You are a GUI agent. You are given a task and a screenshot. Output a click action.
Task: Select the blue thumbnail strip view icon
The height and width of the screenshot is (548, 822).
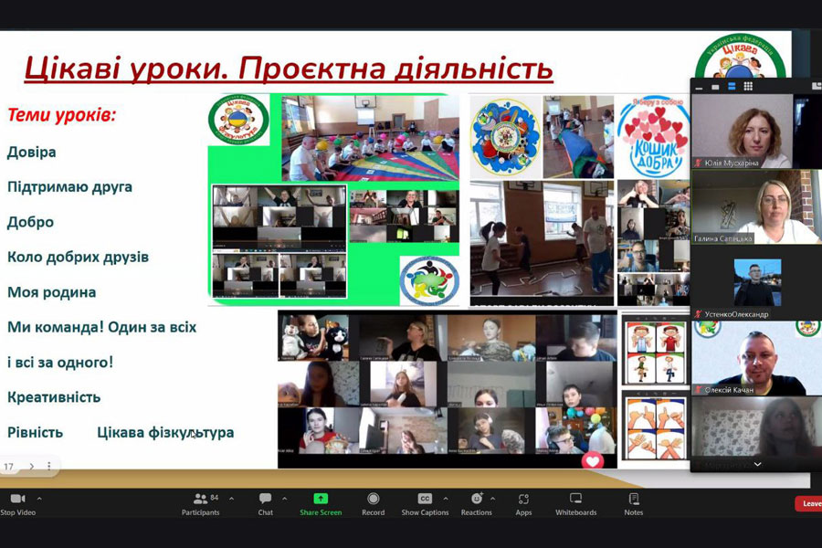coord(732,87)
